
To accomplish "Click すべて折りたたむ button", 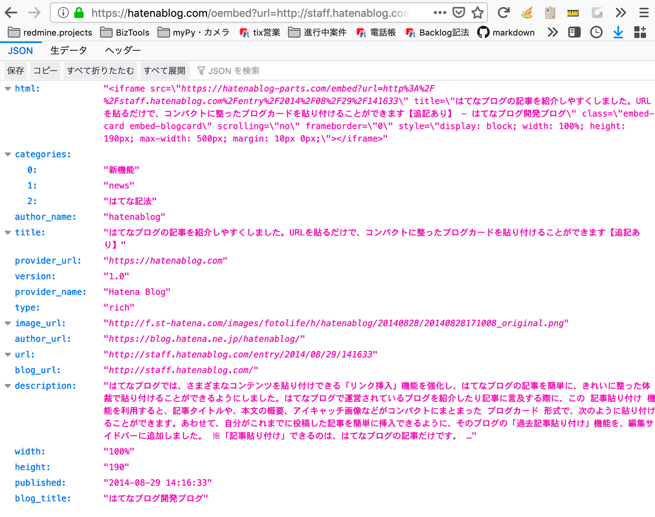I will [100, 70].
